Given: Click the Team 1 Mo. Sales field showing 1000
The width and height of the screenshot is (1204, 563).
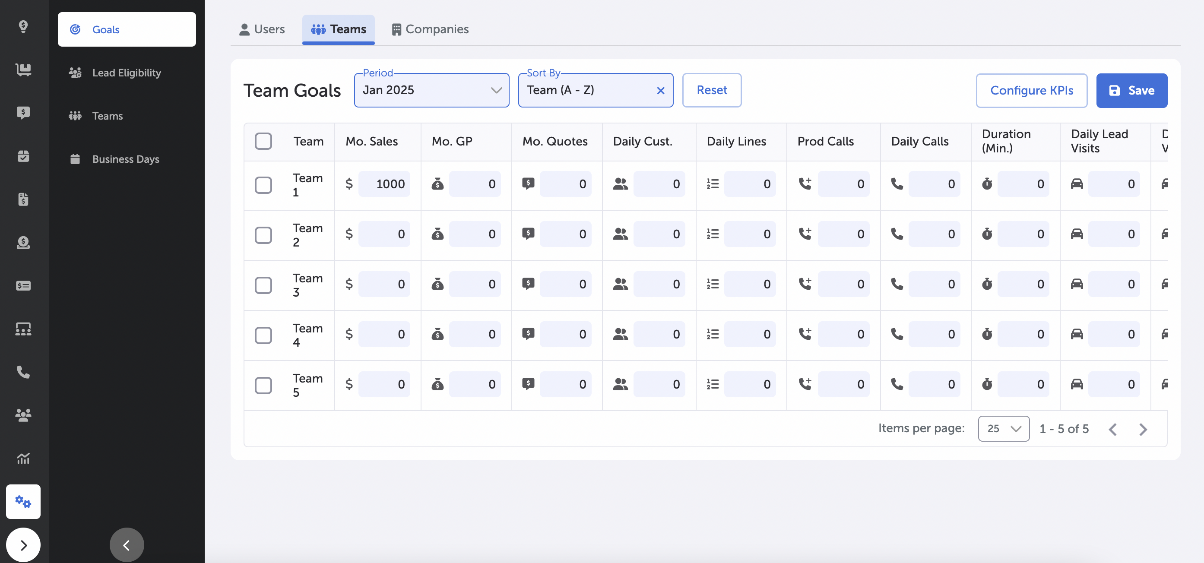Looking at the screenshot, I should (x=384, y=184).
